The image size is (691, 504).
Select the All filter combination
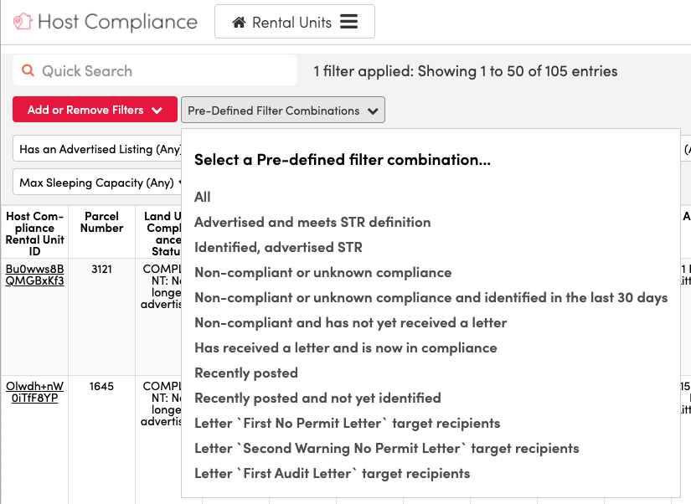tap(202, 197)
